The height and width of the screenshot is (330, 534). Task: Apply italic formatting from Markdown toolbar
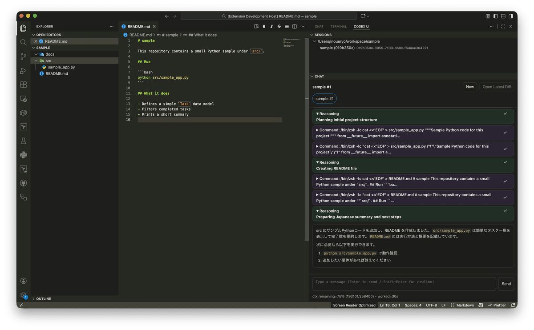pyautogui.click(x=271, y=26)
